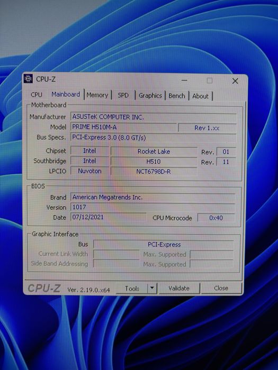
Task: Click the NCT6798D-R value
Action: [x=154, y=172]
